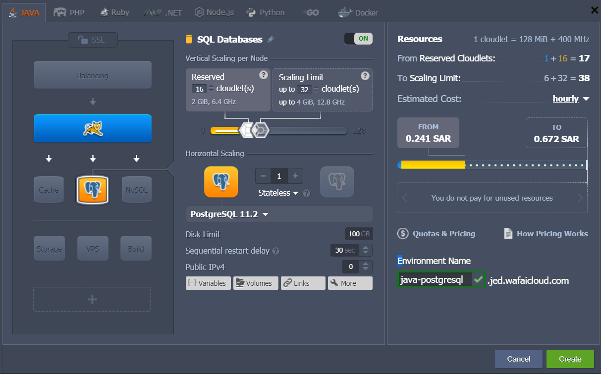Turn off the SQL Databases ON switch
The width and height of the screenshot is (601, 374).
358,39
